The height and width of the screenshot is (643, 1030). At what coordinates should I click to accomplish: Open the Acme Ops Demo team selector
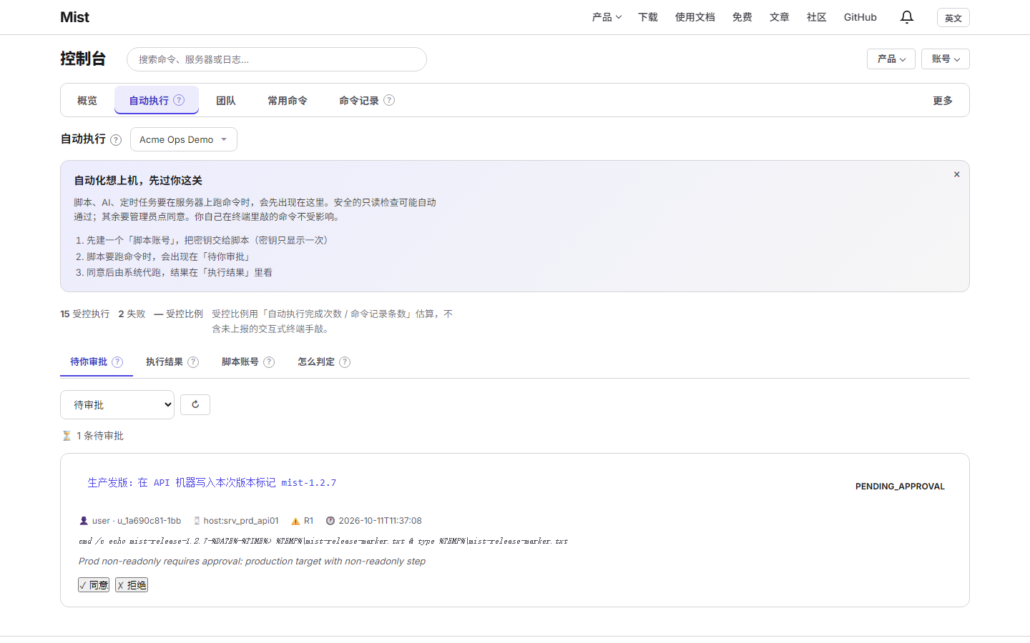point(184,139)
